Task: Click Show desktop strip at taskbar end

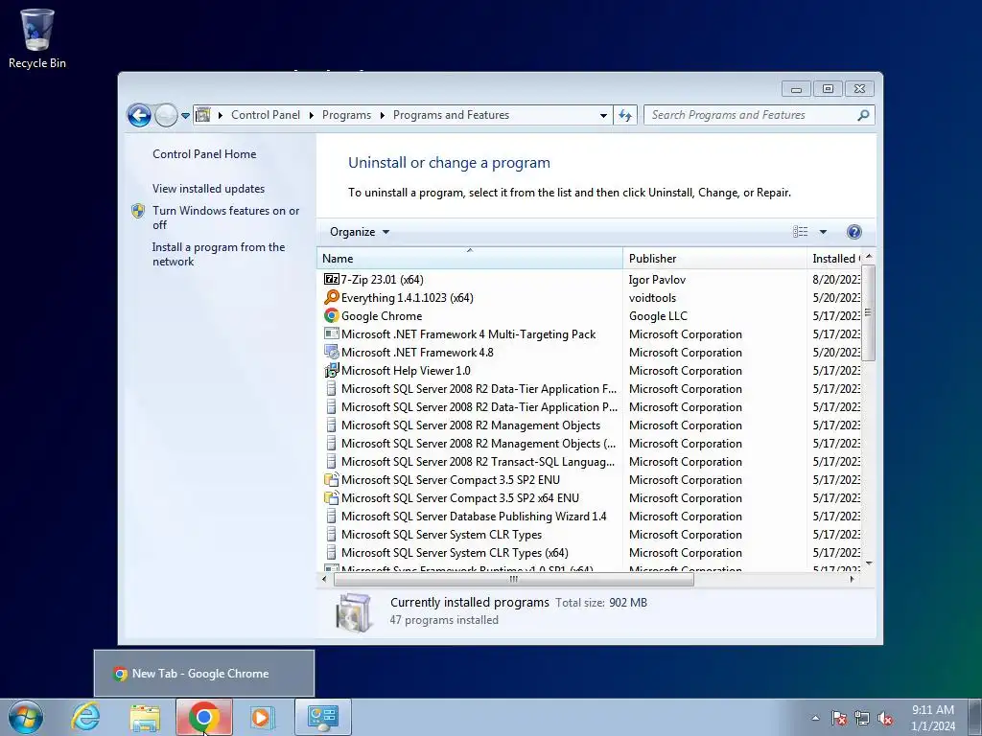Action: (975, 717)
